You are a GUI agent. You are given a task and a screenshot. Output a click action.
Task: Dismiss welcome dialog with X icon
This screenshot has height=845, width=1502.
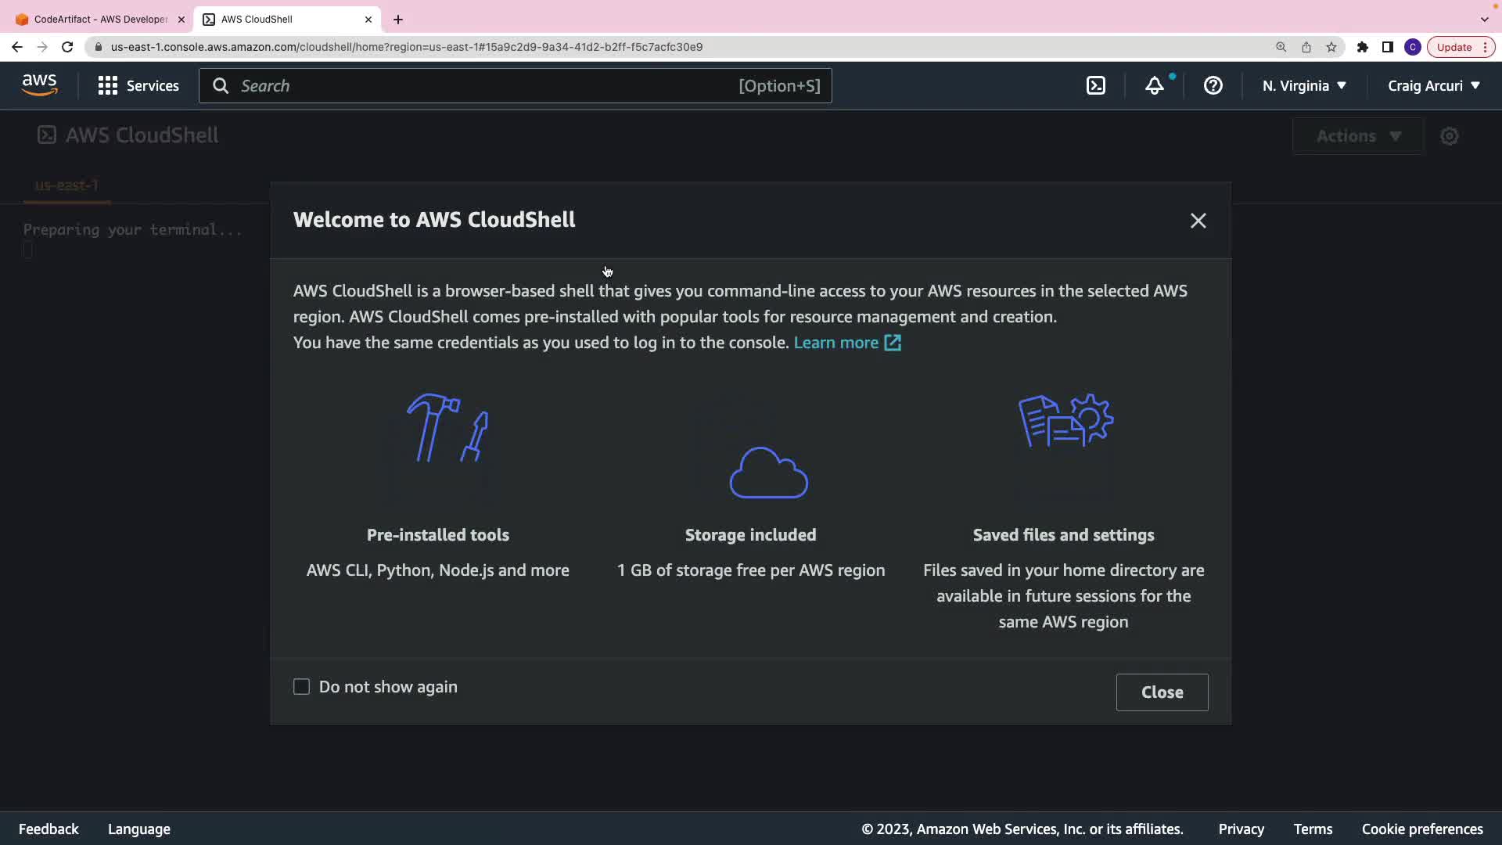coord(1198,221)
